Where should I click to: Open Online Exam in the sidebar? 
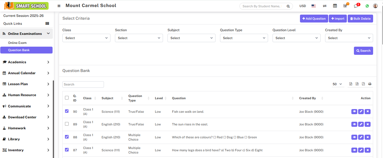click(17, 43)
